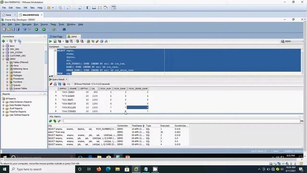
Task: Click the VMware Pause virtual machine button
Action: [49, 8]
